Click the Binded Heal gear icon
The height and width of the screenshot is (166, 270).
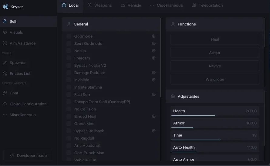(x=154, y=116)
